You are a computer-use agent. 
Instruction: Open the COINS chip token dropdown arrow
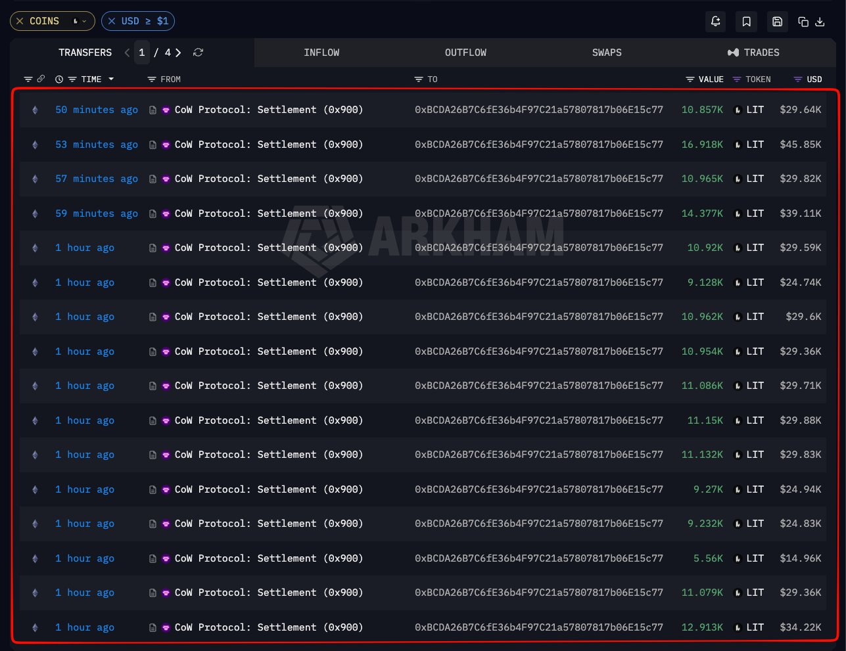click(83, 21)
